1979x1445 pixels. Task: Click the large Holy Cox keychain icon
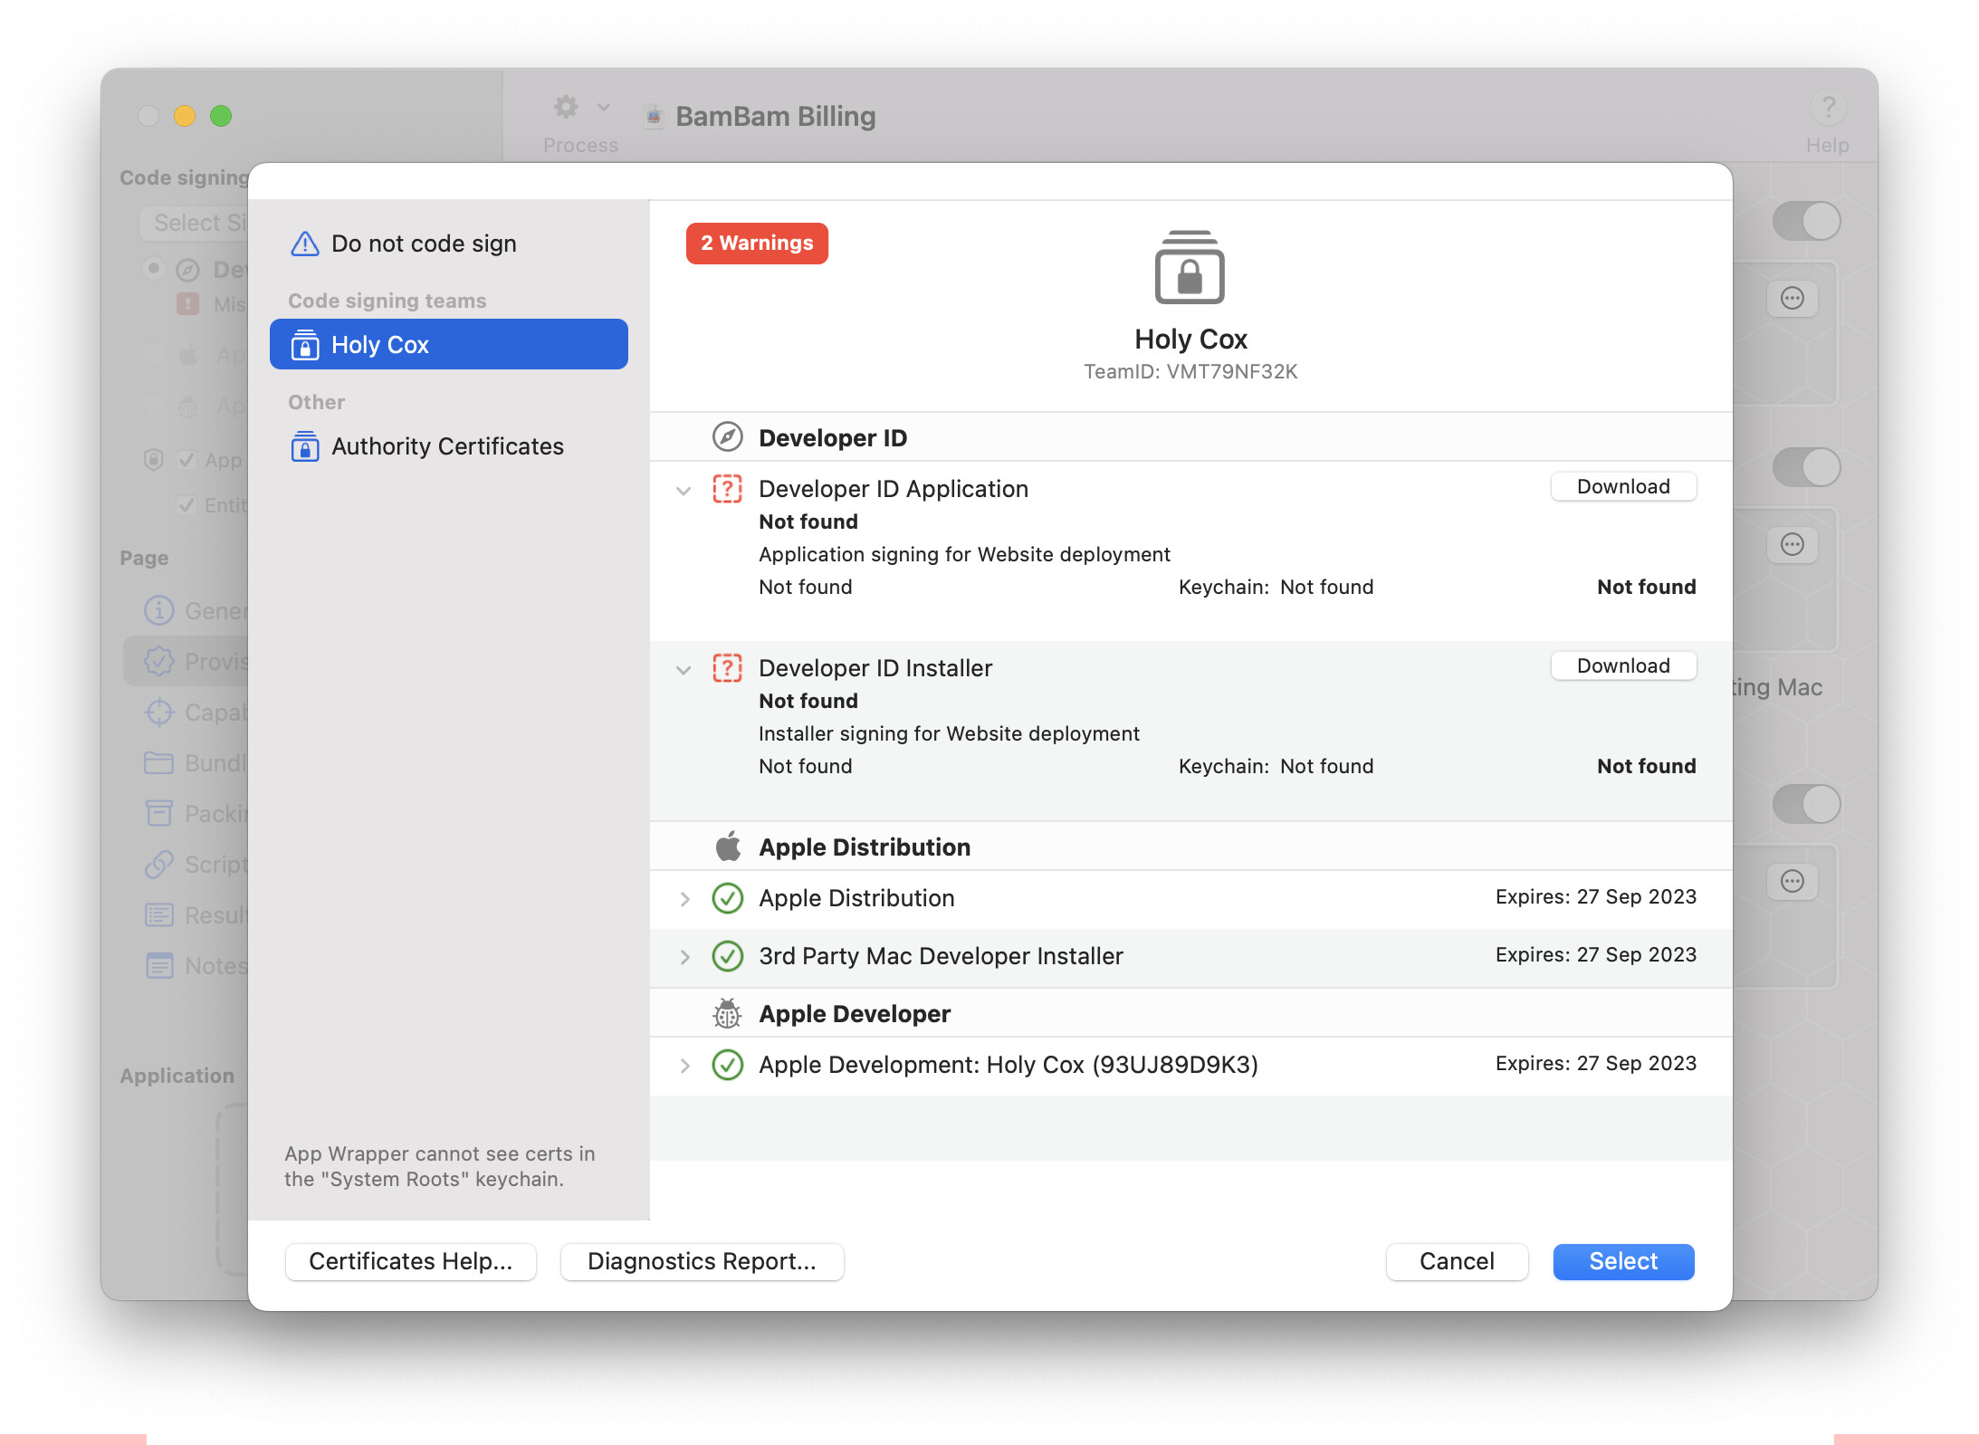1190,267
